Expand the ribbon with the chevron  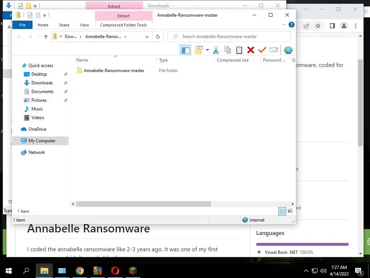(x=284, y=25)
